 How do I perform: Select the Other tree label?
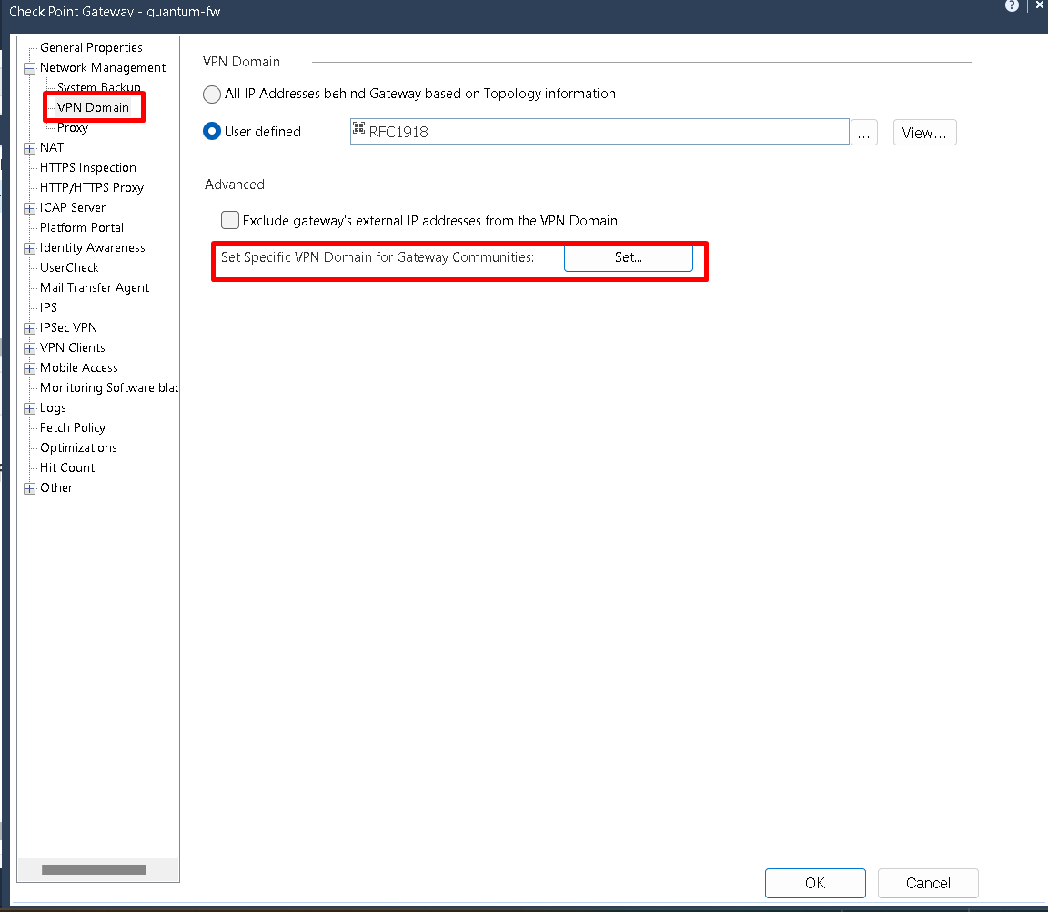(56, 487)
